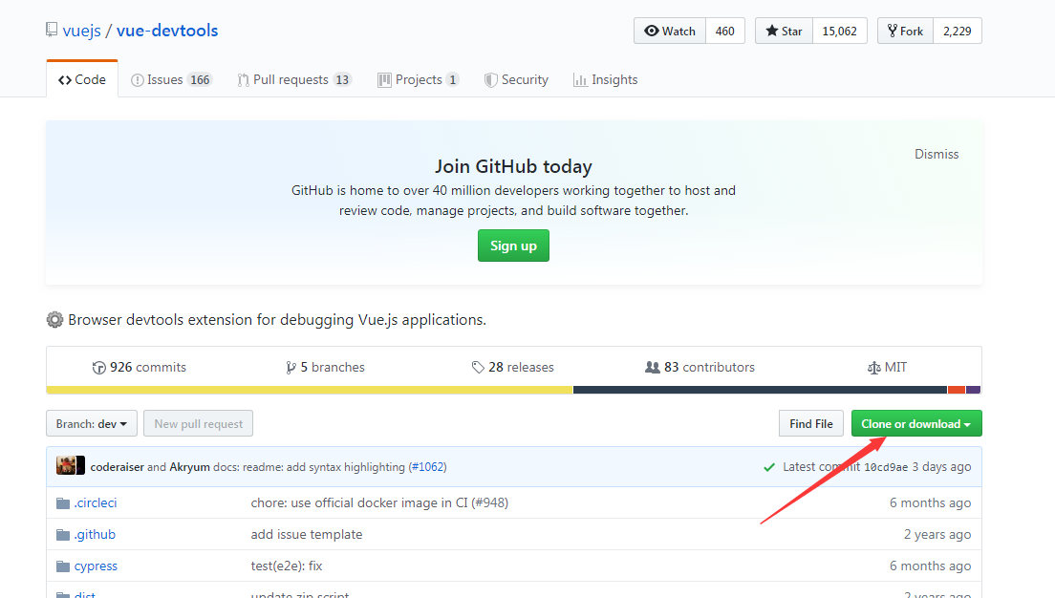Open commit message 'test(e2e): fix'
Screen dimensions: 1055x598
coord(287,566)
